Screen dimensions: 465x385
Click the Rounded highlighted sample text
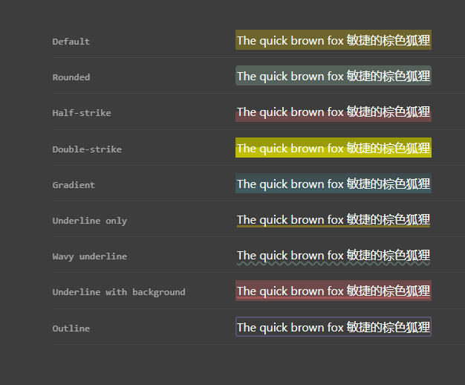click(334, 75)
